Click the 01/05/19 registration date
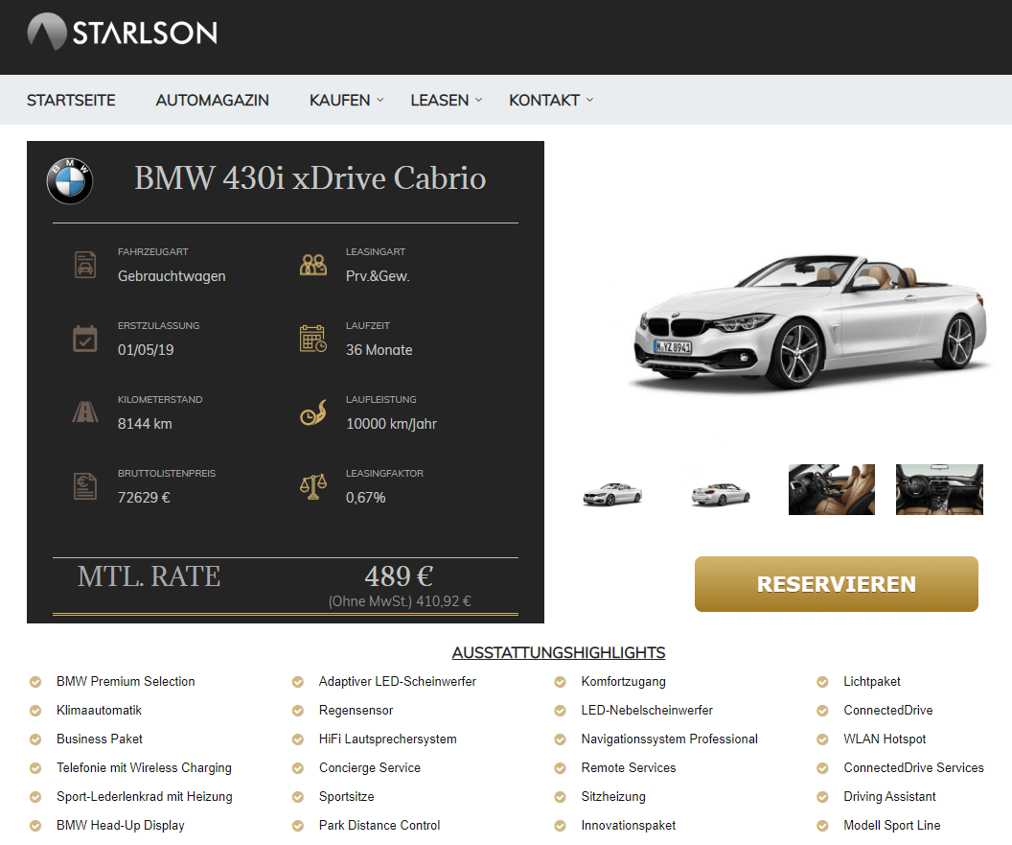The height and width of the screenshot is (845, 1012). [146, 349]
